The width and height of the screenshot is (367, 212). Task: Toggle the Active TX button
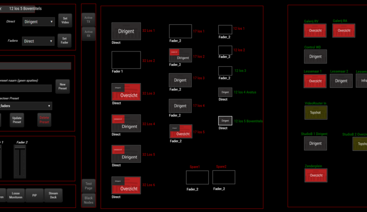pyautogui.click(x=88, y=20)
